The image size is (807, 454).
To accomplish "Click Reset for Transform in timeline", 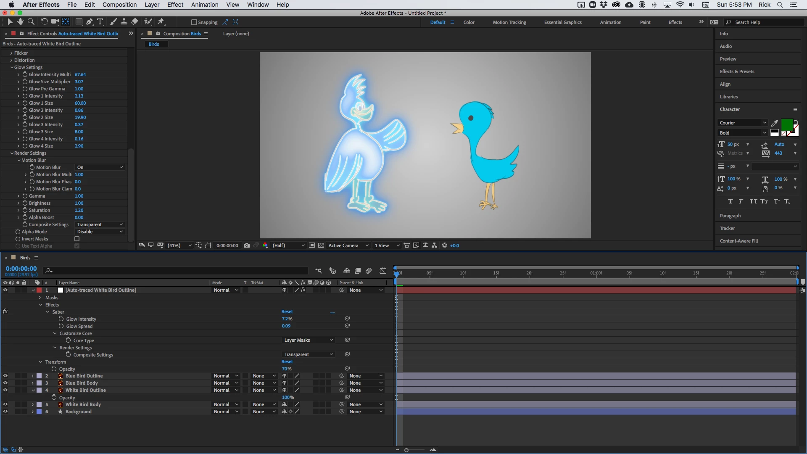I will [x=287, y=362].
